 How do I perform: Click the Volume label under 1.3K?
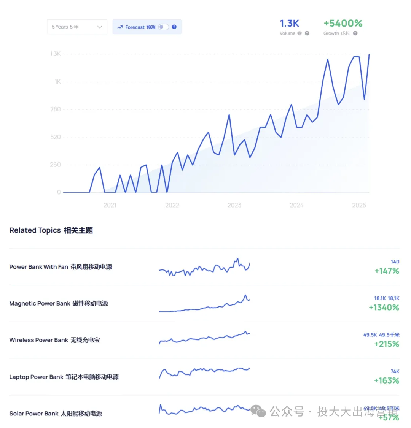click(291, 33)
